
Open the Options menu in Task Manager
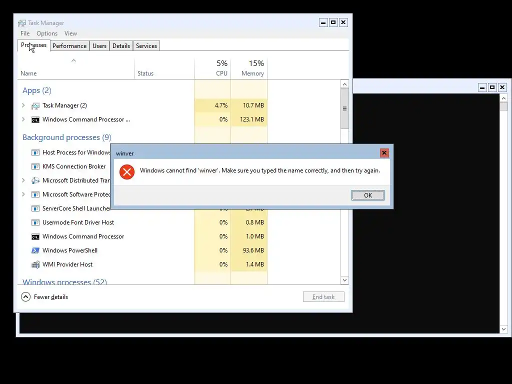point(47,33)
